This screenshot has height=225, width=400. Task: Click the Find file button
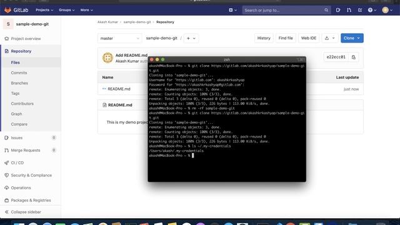coord(286,38)
